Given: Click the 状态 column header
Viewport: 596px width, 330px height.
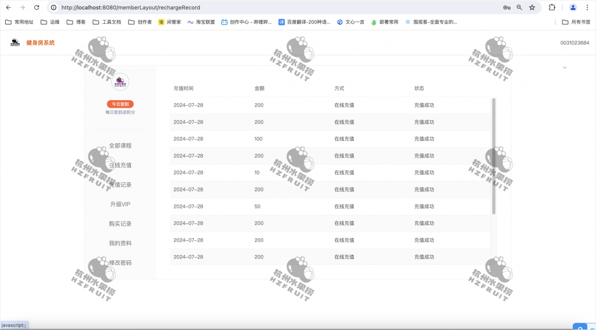Looking at the screenshot, I should [x=419, y=88].
